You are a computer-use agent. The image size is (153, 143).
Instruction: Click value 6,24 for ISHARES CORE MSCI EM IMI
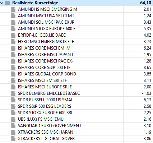(147, 48)
